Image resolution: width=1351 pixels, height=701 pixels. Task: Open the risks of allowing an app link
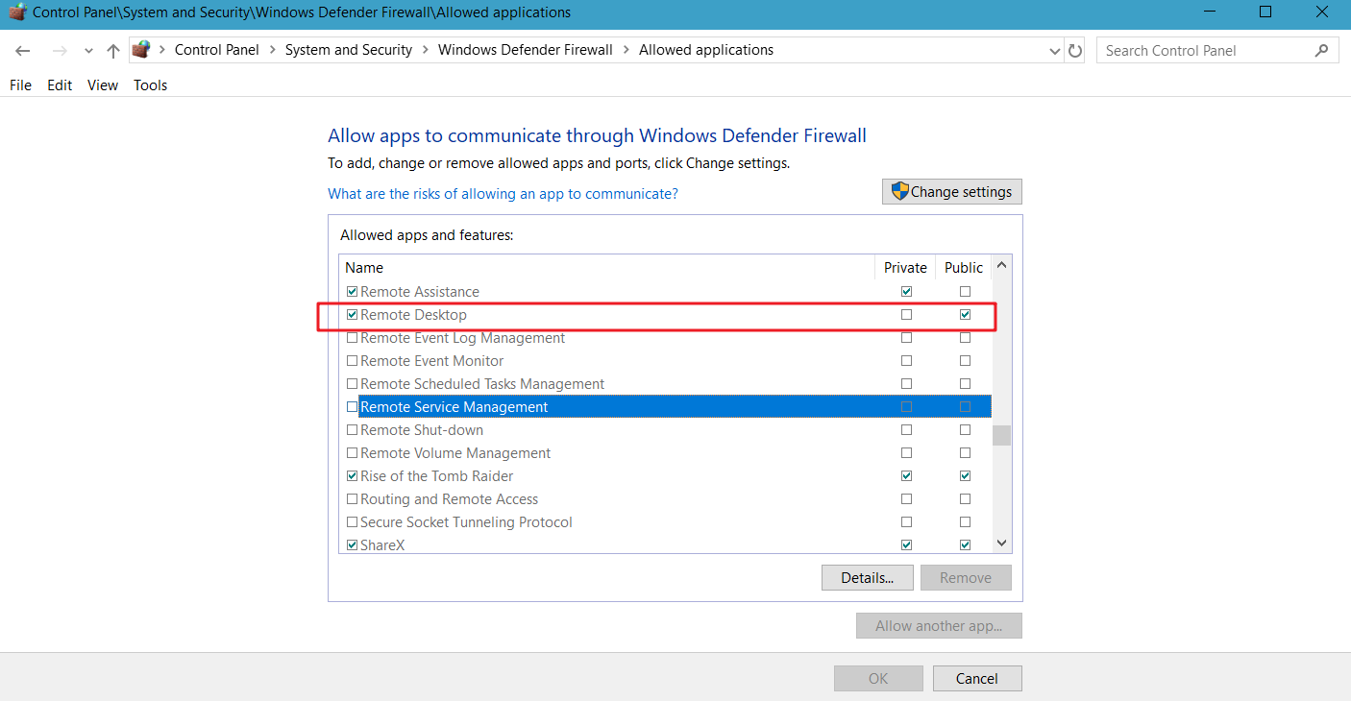503,194
